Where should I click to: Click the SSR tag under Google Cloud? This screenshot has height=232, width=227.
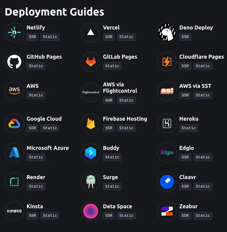32,128
